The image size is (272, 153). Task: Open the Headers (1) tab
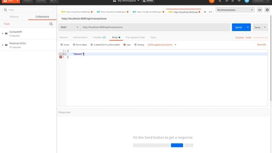[x=99, y=37]
